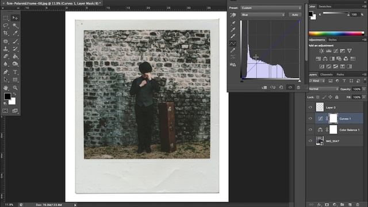
Task: Select the Pen tool
Action: [6, 72]
